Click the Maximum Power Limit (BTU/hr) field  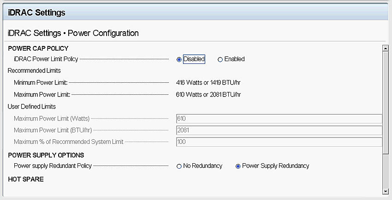[279, 130]
